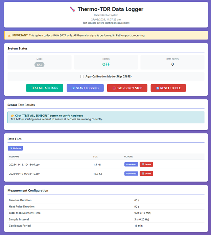Click the trash icon for 2025-11-13_10-15-07.csv
211x235 pixels.
(143, 164)
